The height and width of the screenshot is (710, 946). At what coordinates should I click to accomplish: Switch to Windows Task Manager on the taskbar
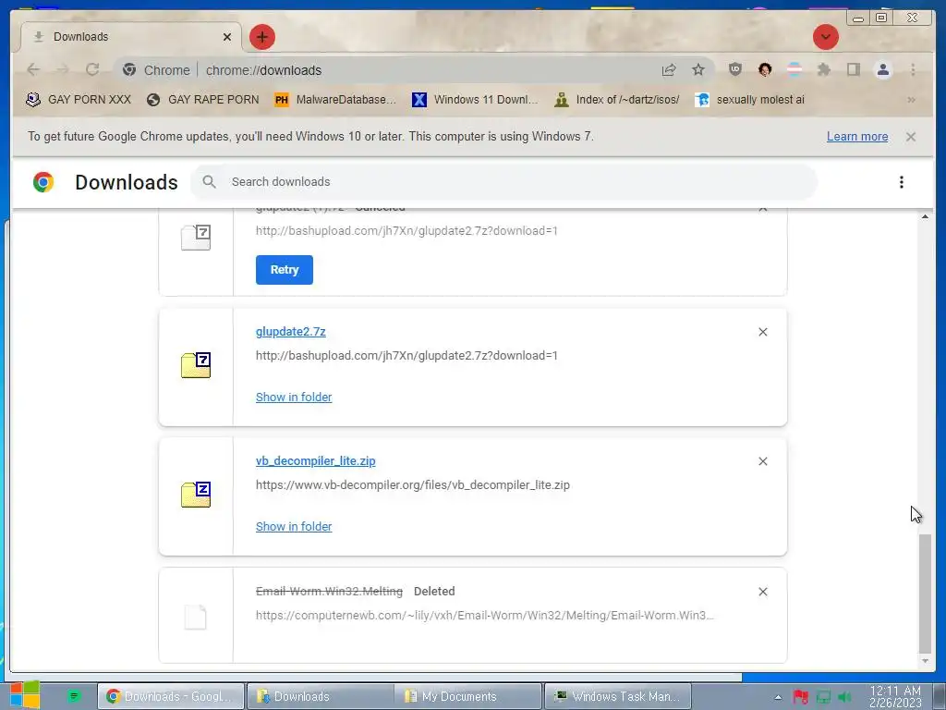coord(618,696)
